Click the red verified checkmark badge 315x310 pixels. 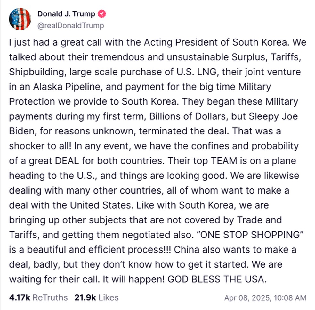pyautogui.click(x=102, y=14)
